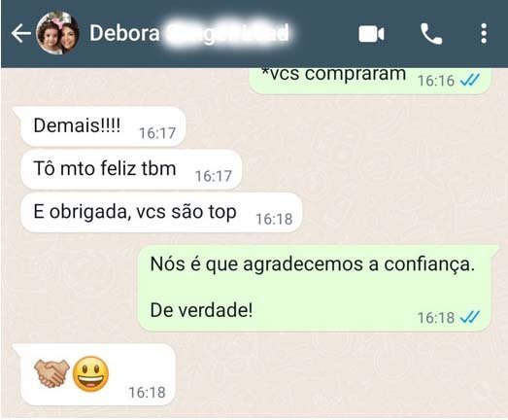Select the "Tô mto feliz tbm" message
The width and height of the screenshot is (508, 420).
pos(131,169)
